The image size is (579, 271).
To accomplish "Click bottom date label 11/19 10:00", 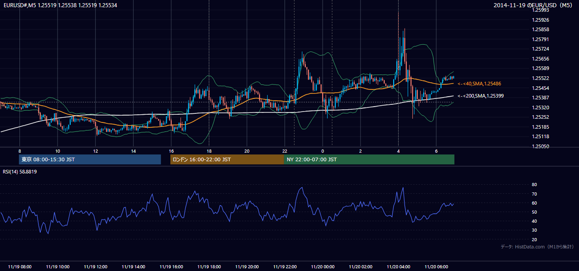I will coord(58,267).
